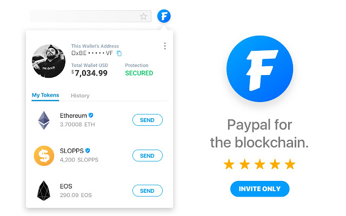The width and height of the screenshot is (346, 216).
Task: Click the Ethereum diamond token icon
Action: tap(44, 120)
